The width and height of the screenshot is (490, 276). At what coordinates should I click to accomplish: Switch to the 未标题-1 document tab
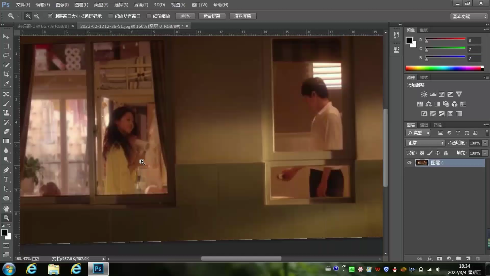coord(43,26)
